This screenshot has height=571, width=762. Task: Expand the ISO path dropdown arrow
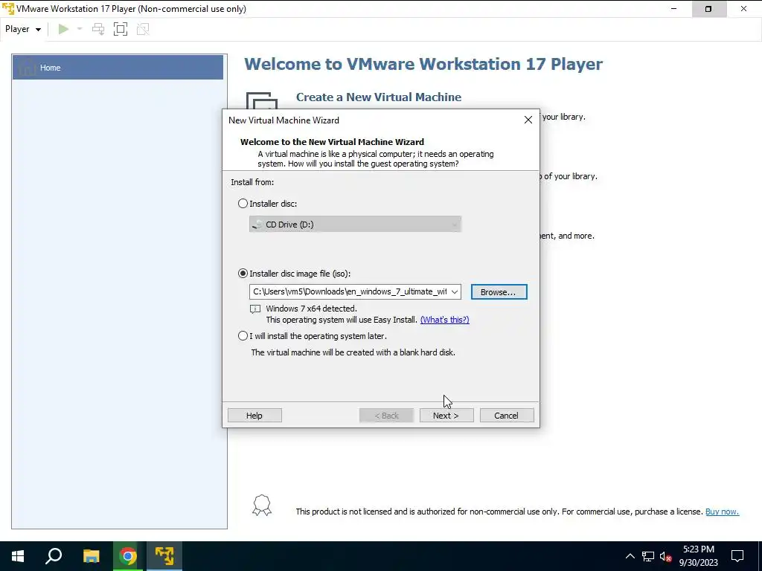(x=455, y=291)
